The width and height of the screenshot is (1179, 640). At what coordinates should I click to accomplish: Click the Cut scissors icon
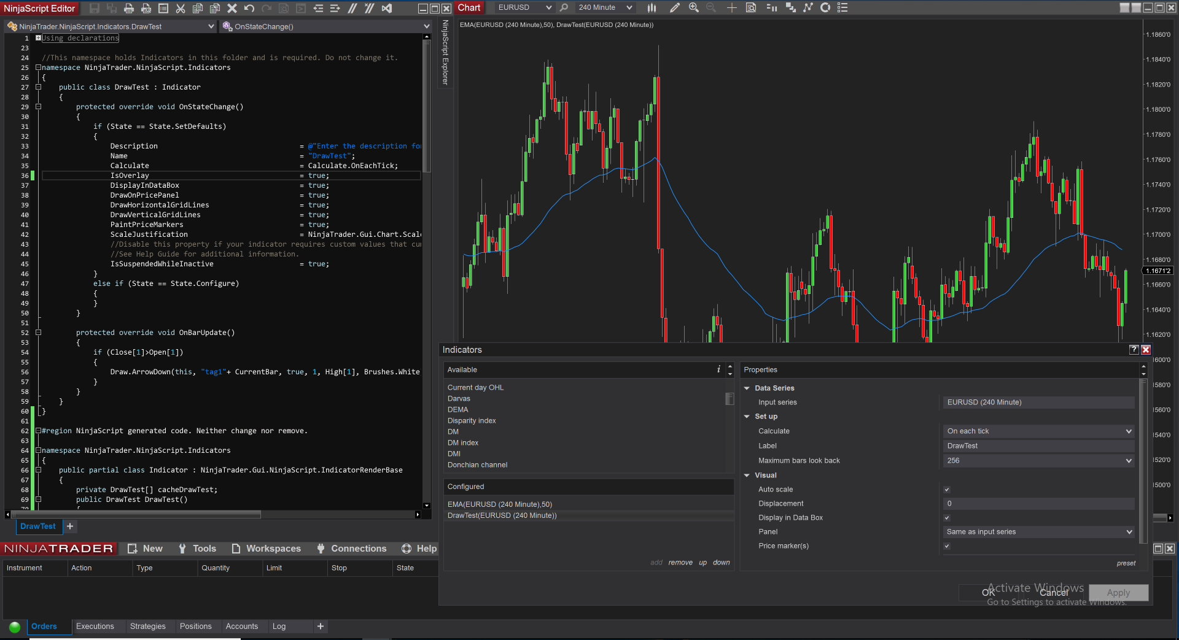click(181, 8)
